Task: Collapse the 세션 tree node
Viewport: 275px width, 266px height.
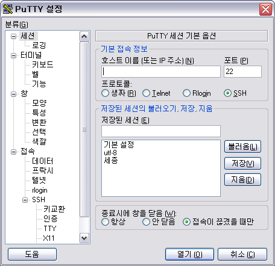Action: click(x=13, y=36)
